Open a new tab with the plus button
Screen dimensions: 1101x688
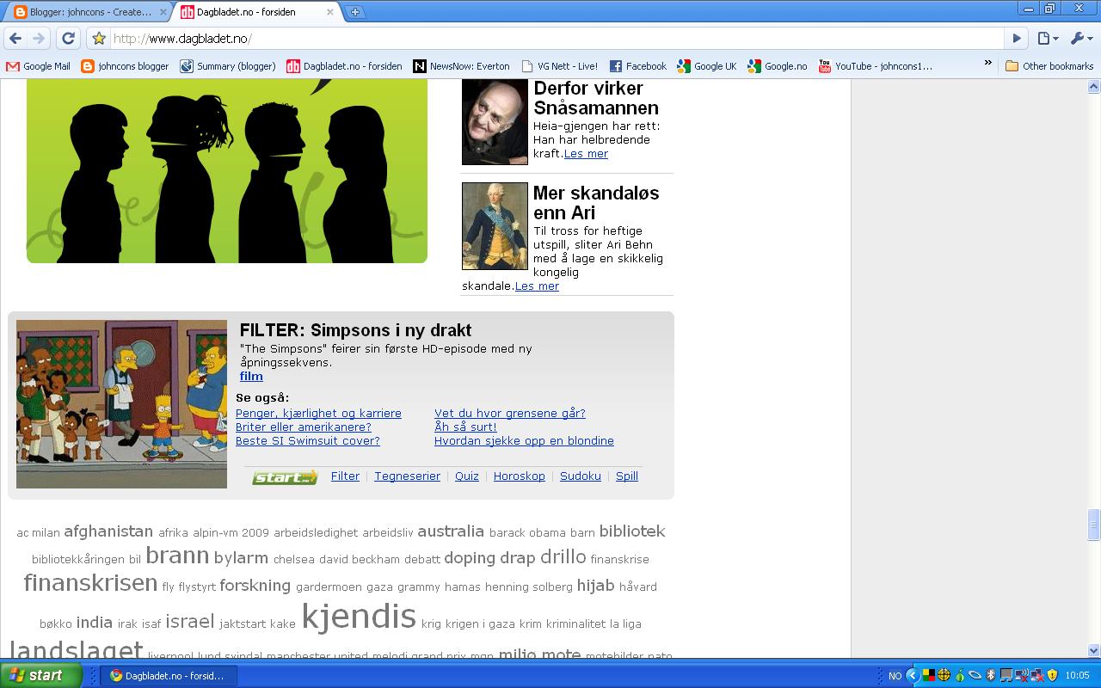(x=354, y=12)
